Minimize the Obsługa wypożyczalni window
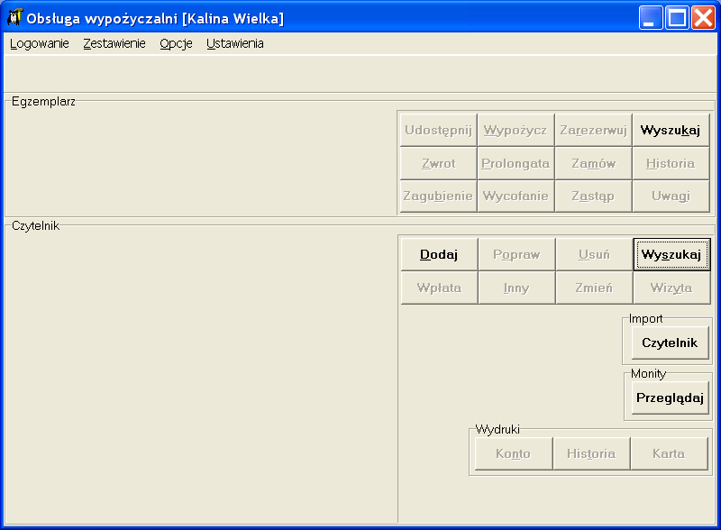 point(650,18)
